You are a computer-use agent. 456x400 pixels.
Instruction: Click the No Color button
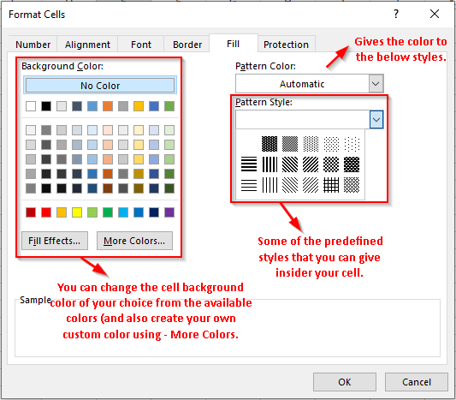point(100,86)
